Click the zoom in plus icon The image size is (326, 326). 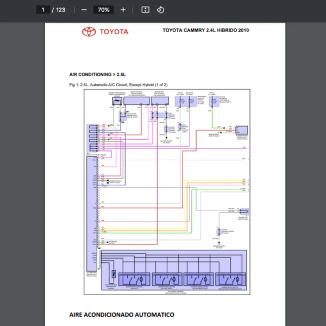click(x=123, y=10)
